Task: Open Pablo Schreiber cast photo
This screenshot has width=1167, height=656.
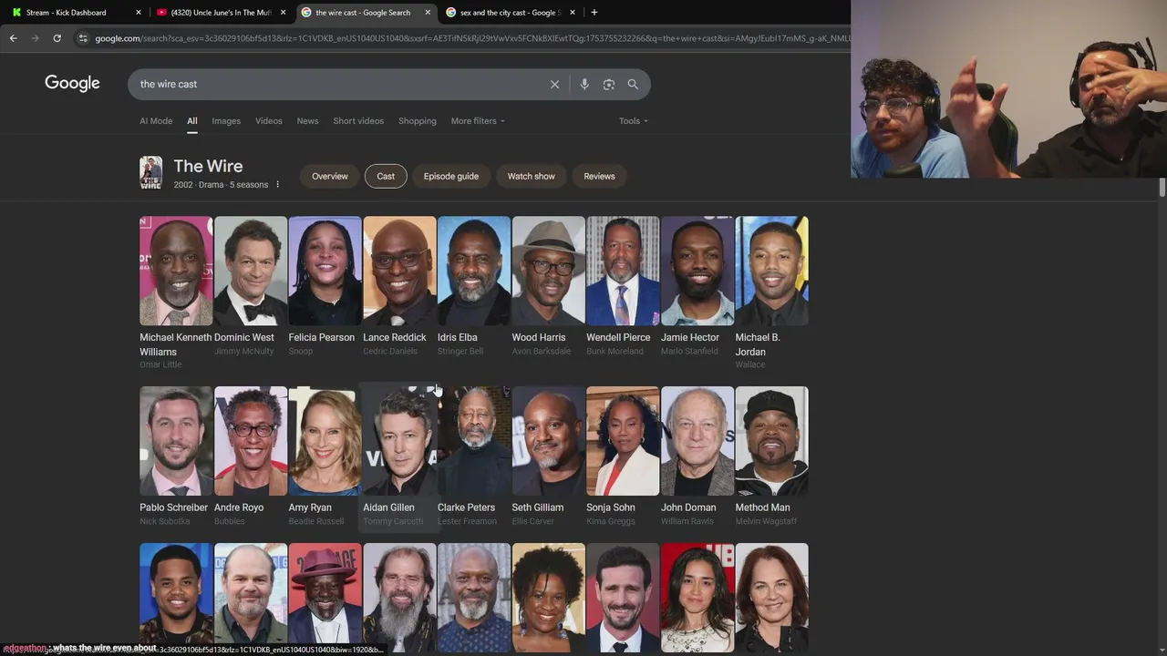Action: (176, 441)
